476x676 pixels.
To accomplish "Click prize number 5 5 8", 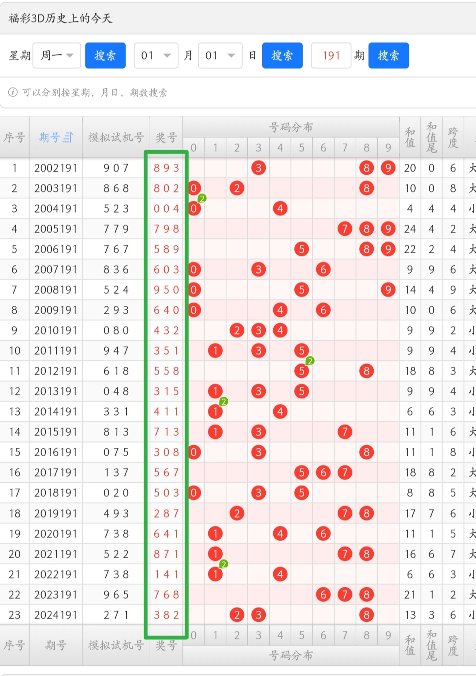I will (166, 371).
